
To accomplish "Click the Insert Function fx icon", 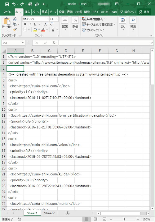I will 54,43.
